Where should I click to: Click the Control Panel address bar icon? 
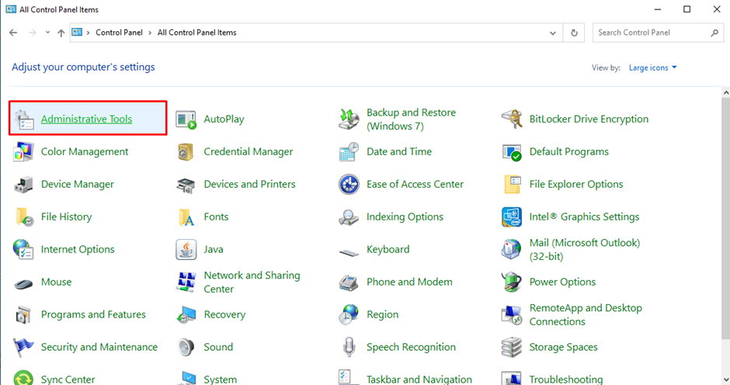click(x=77, y=32)
